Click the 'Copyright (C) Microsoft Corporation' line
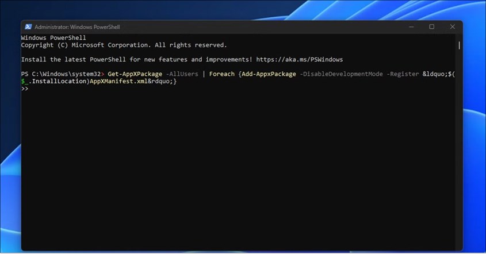Screen dimensions: 486x254 point(124,45)
